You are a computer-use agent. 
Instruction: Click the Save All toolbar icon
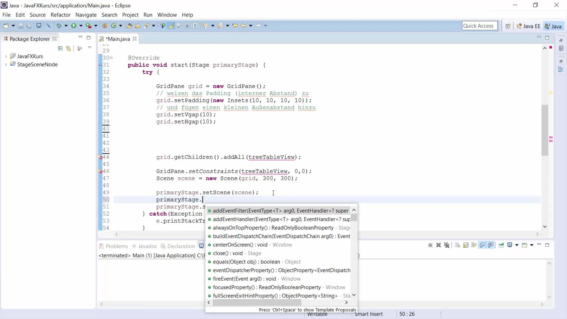(29, 26)
